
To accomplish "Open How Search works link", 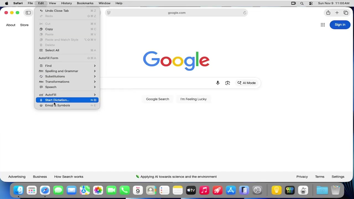I will (69, 177).
